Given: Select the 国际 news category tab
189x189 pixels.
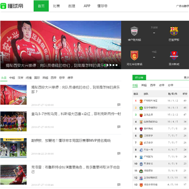Looking at the screenshot, I should click(x=37, y=78).
